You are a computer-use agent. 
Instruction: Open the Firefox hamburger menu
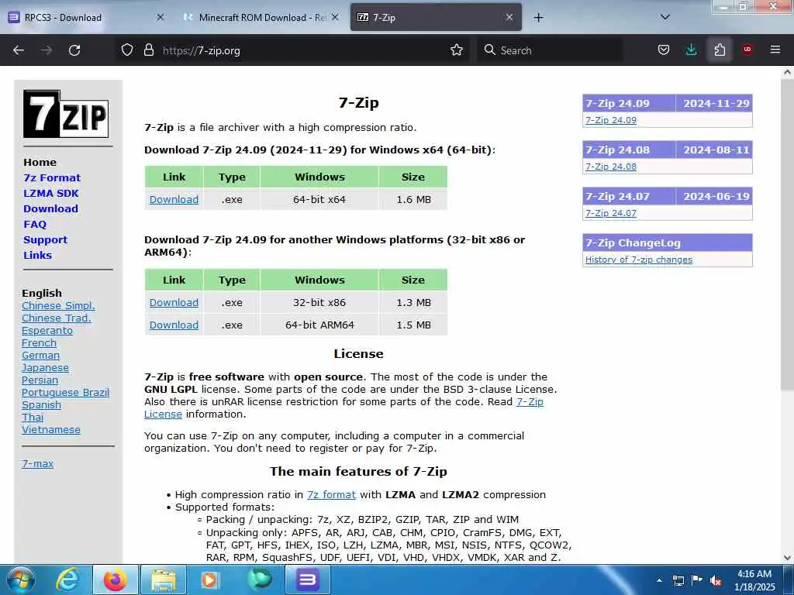pos(775,50)
